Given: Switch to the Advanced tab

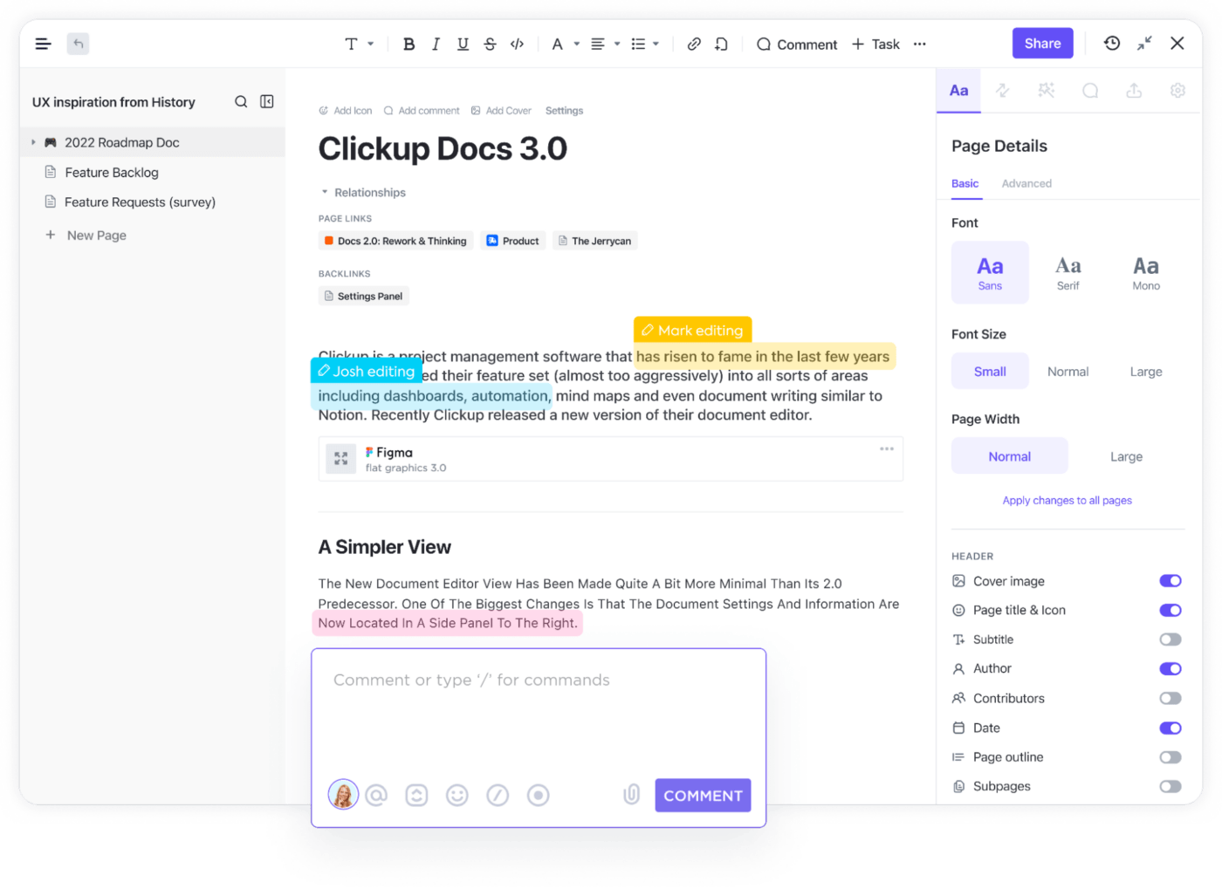Looking at the screenshot, I should click(1026, 183).
